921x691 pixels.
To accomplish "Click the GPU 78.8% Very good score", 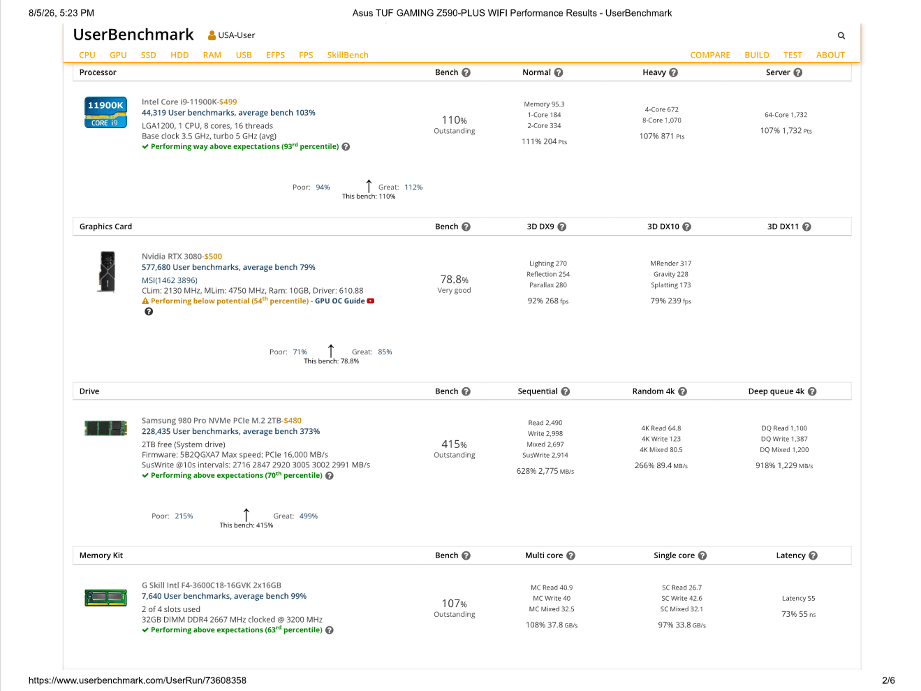I will (454, 284).
